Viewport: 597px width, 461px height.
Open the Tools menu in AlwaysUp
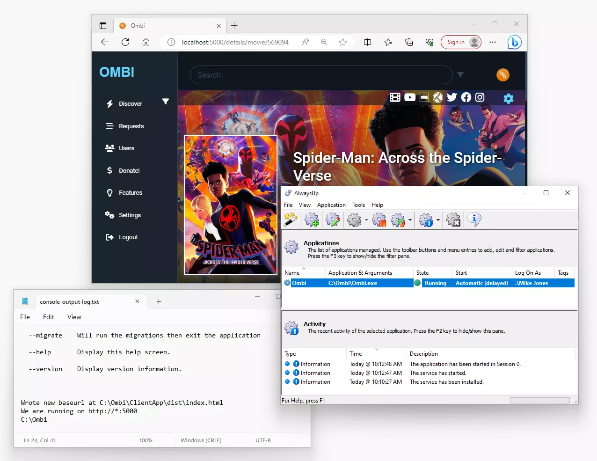coord(358,205)
